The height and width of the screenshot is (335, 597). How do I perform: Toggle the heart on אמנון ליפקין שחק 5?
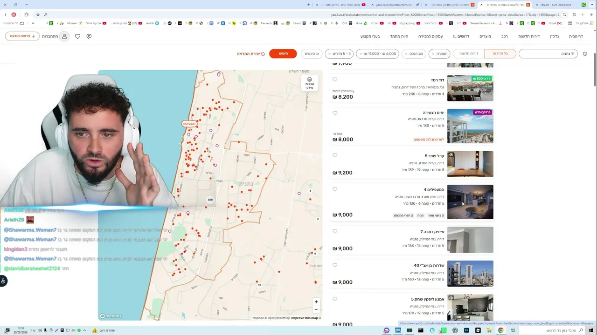pyautogui.click(x=335, y=299)
